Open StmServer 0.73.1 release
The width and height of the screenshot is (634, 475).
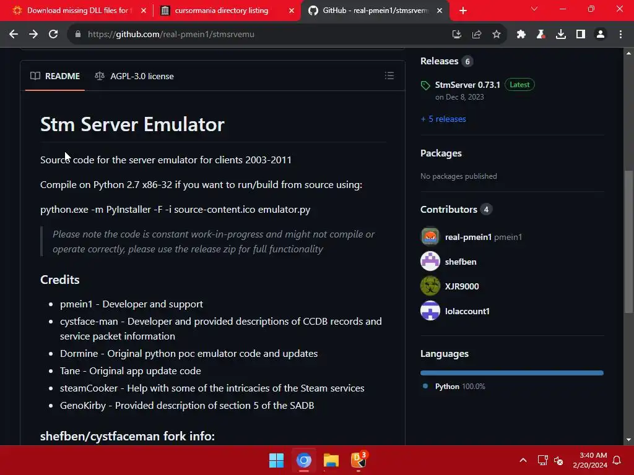[x=467, y=85]
